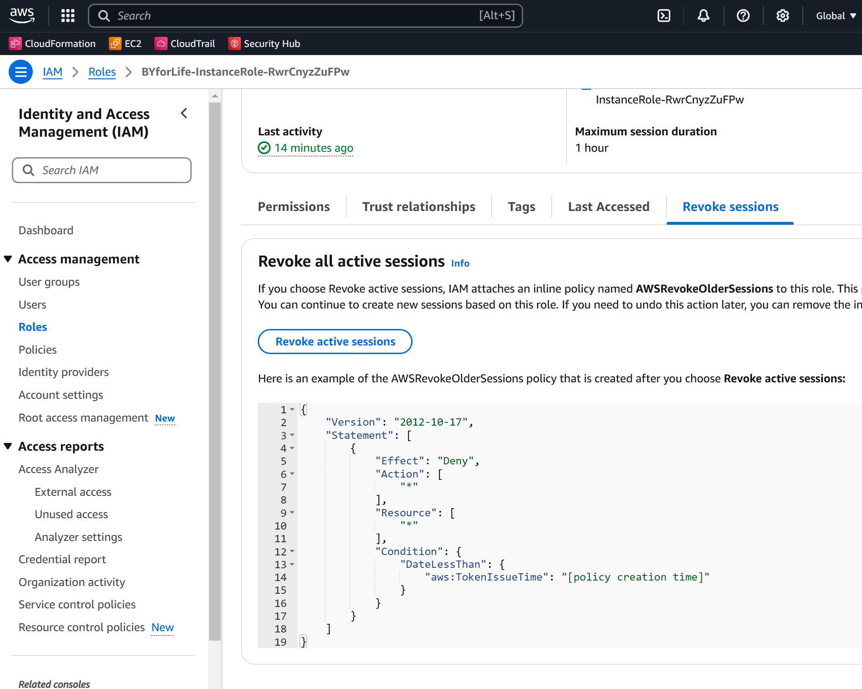Click the sidebar vertical scrollbar
862x689 pixels.
pyautogui.click(x=215, y=371)
